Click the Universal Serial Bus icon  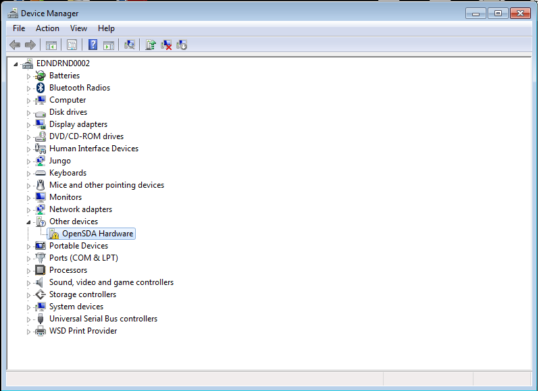(41, 319)
